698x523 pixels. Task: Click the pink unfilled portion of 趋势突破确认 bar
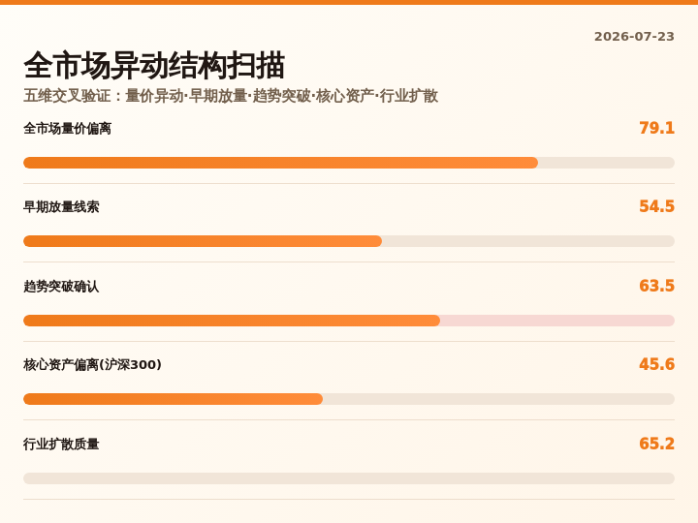(x=557, y=321)
